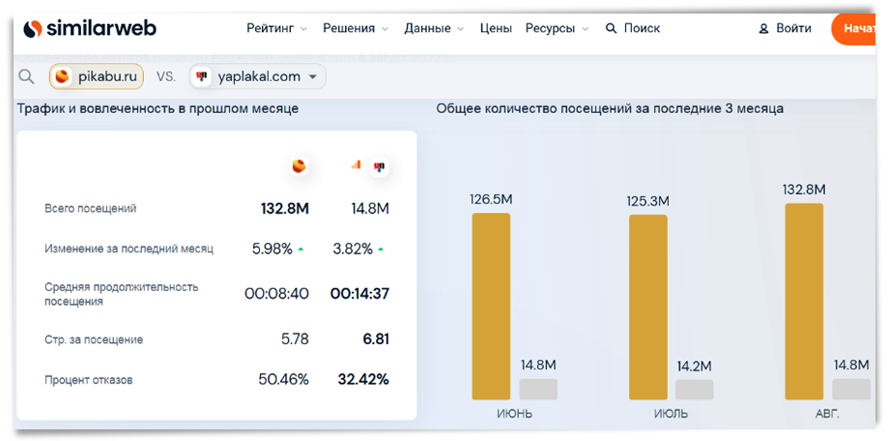Click the June pikabu bar 126.5M
This screenshot has height=441, width=889.
(x=491, y=307)
